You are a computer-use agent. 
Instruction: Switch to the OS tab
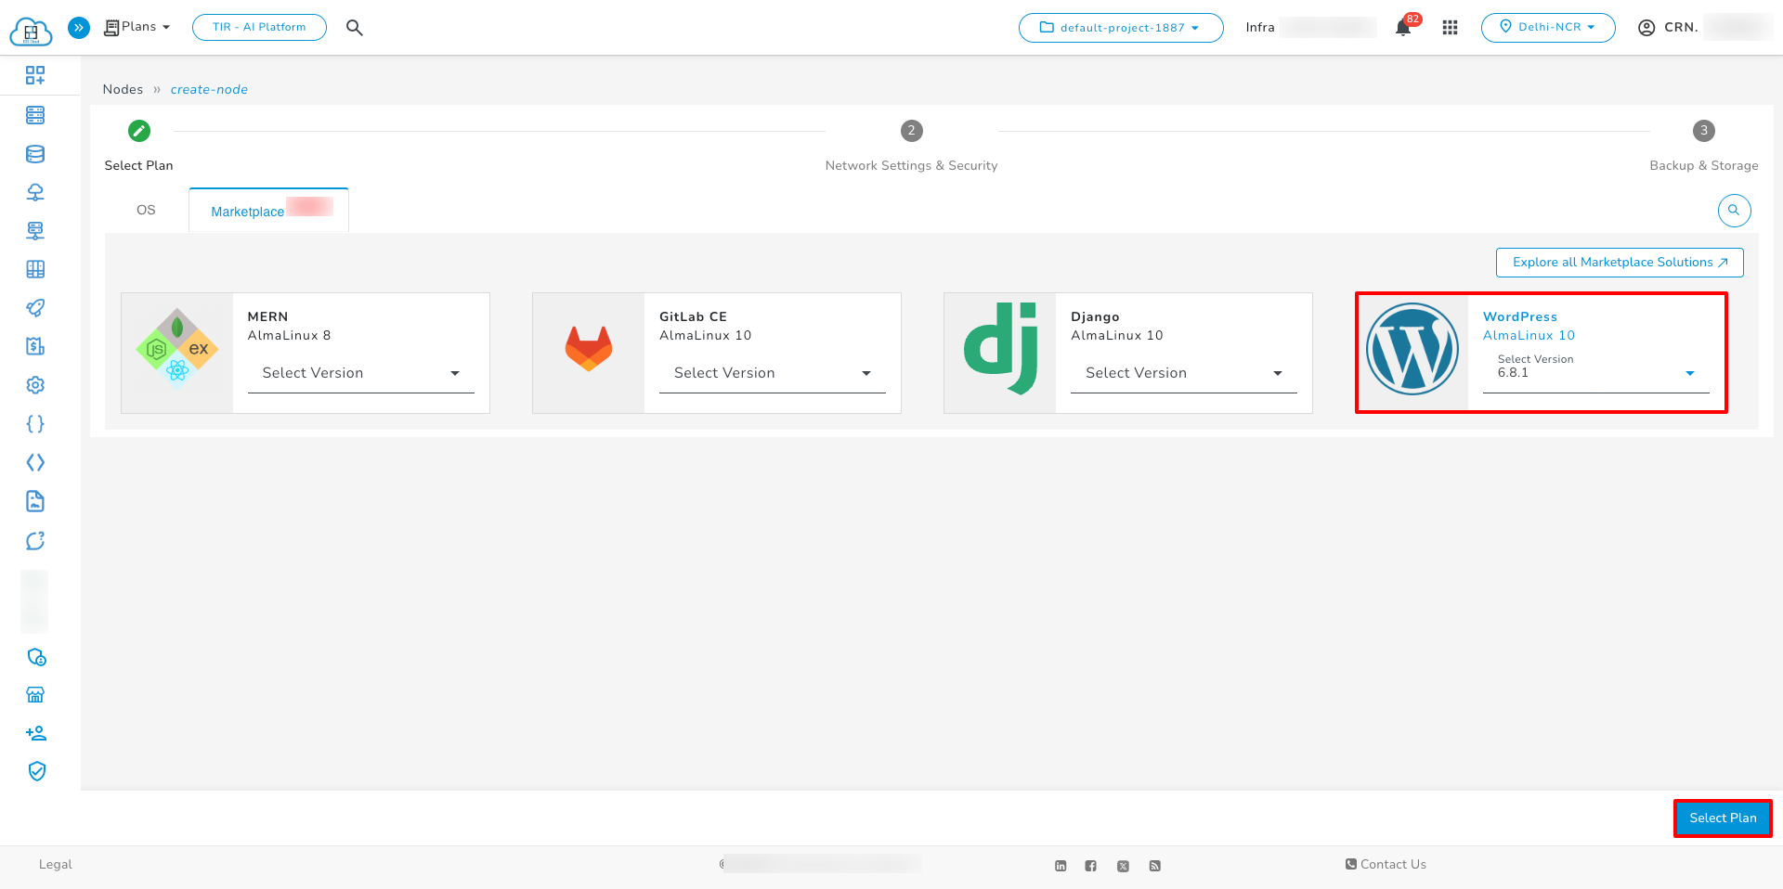(146, 211)
